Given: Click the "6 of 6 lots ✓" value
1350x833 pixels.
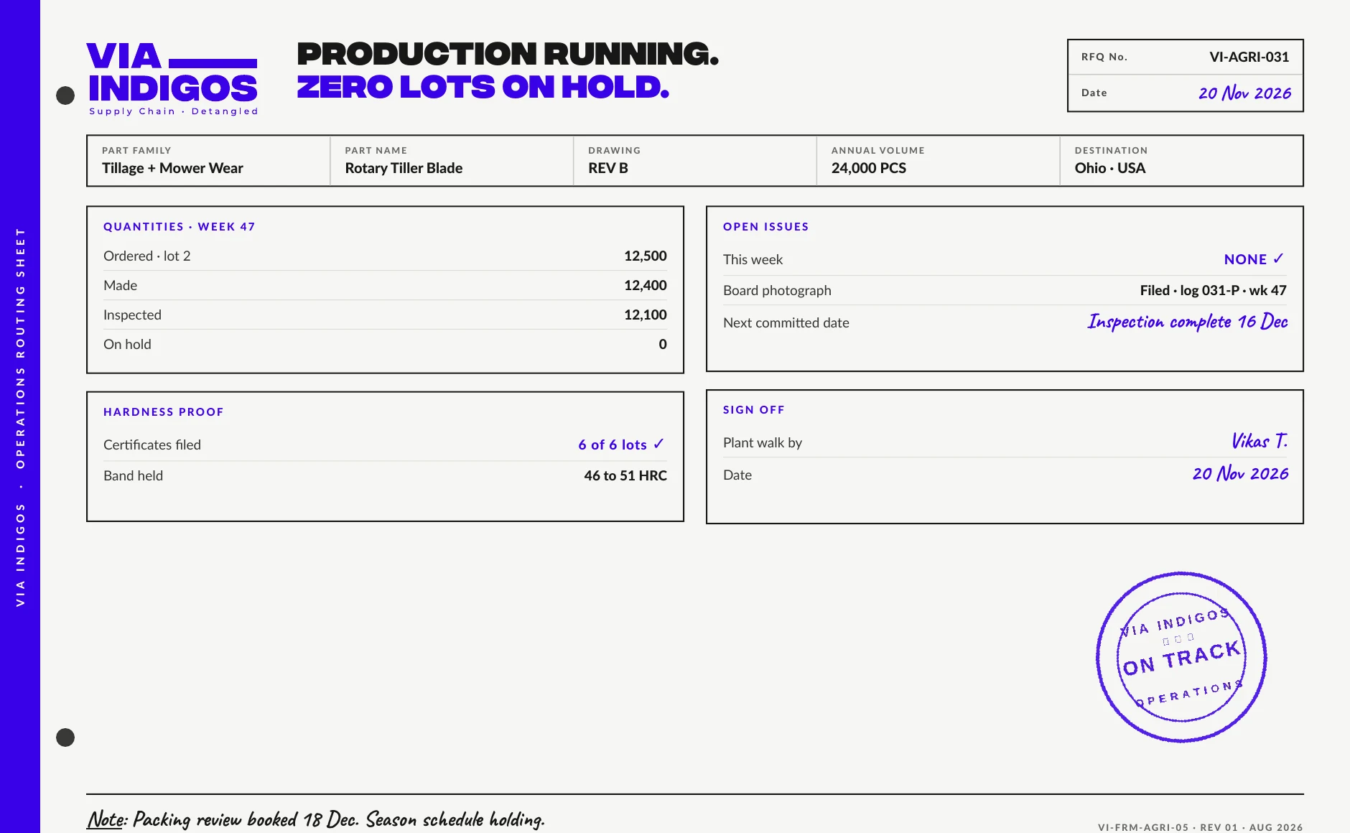Looking at the screenshot, I should coord(622,445).
